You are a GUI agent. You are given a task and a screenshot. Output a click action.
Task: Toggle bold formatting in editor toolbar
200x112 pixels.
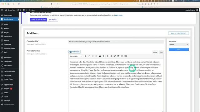pos(85,56)
